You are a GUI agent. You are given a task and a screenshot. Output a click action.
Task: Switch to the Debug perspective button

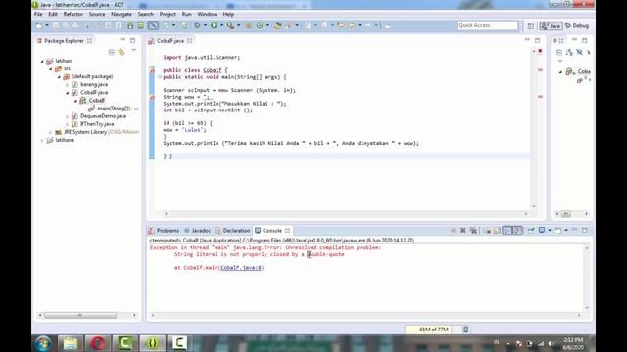pyautogui.click(x=577, y=26)
